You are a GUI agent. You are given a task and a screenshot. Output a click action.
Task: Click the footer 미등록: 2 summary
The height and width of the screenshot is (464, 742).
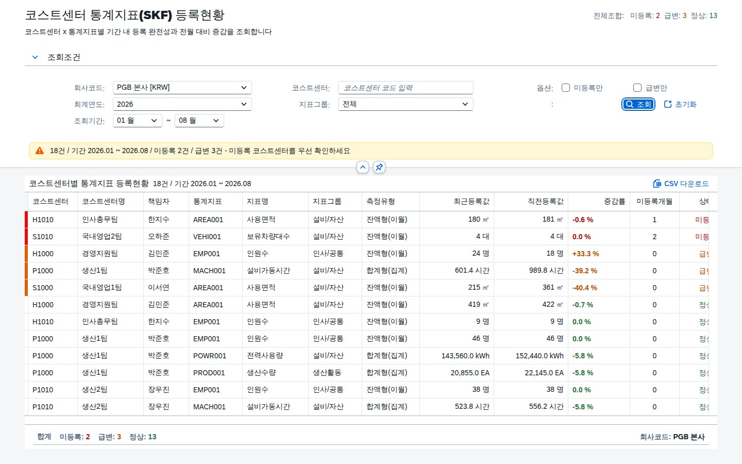click(x=75, y=437)
